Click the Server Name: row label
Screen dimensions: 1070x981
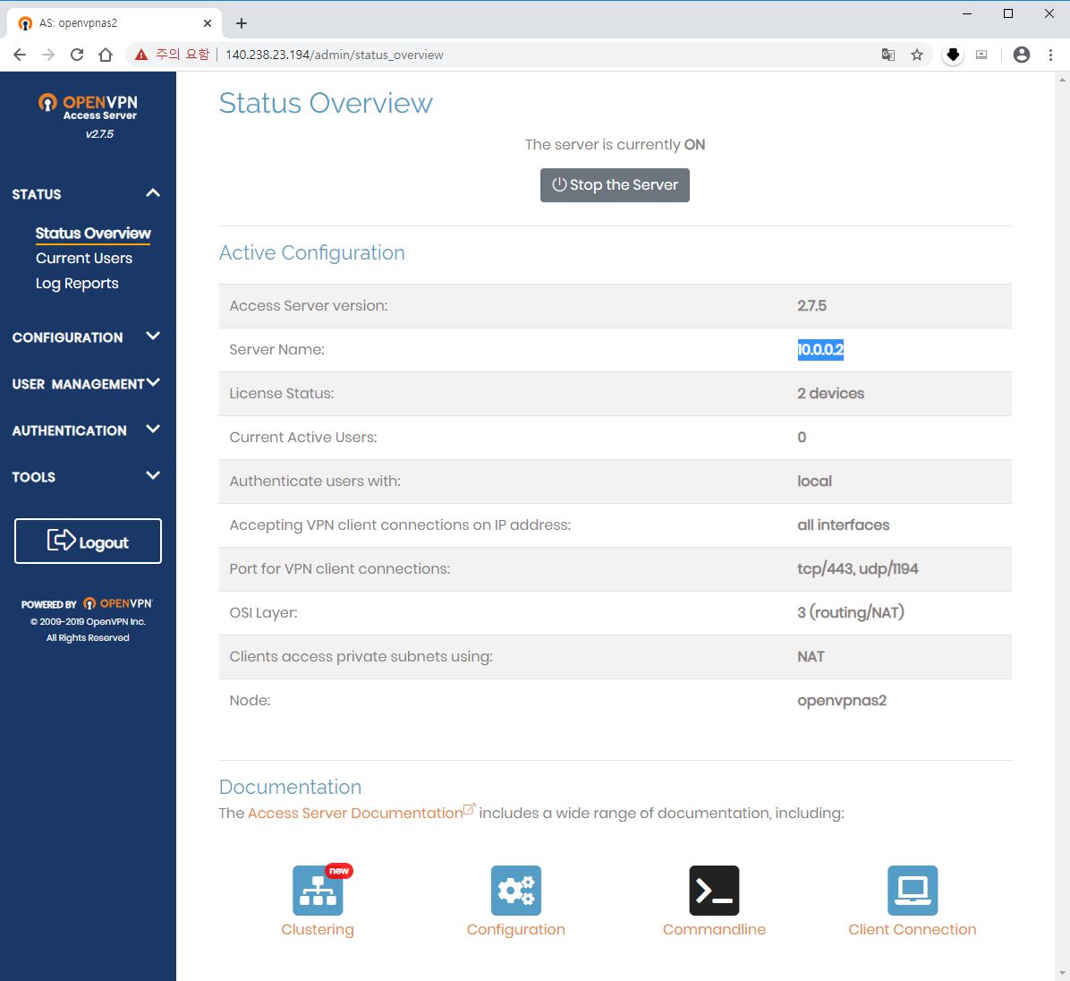277,350
